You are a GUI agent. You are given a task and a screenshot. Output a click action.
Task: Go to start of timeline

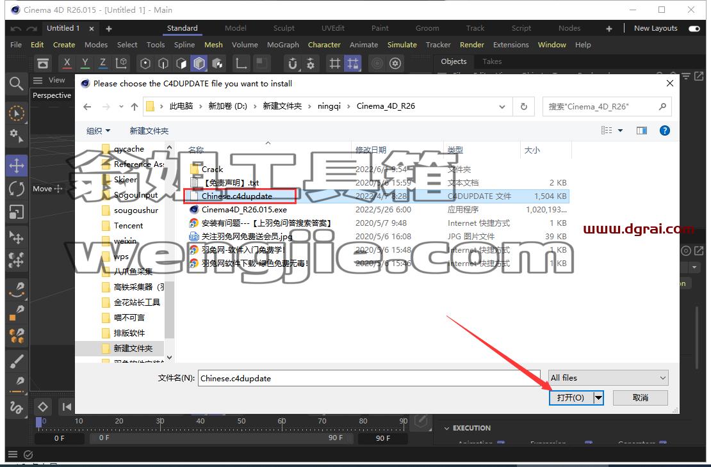click(67, 407)
